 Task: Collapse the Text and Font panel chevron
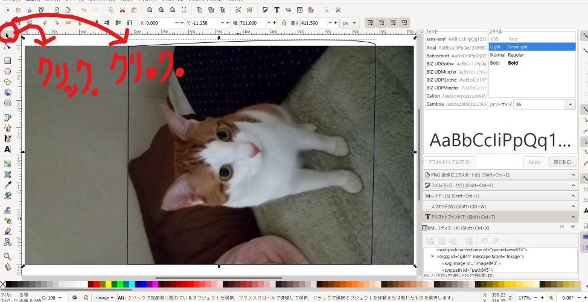coord(574,217)
